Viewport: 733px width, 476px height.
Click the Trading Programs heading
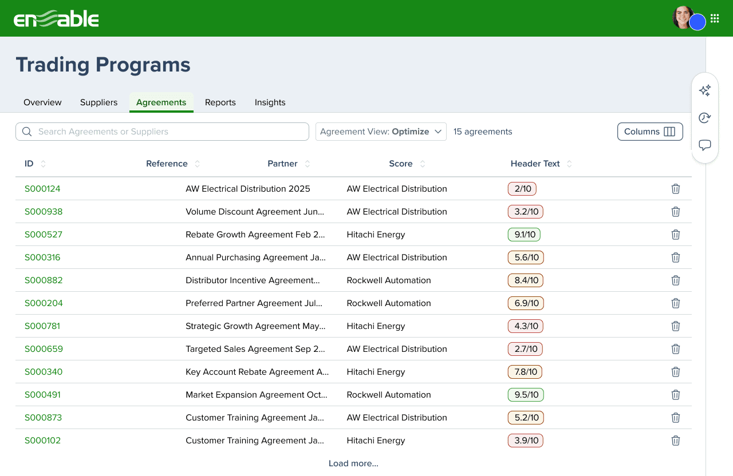click(103, 65)
